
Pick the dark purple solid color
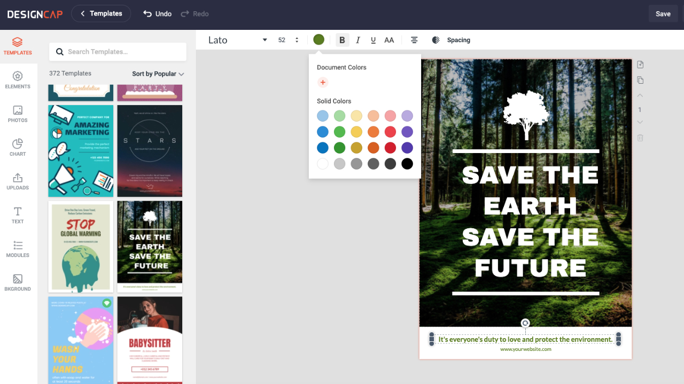[x=407, y=148]
